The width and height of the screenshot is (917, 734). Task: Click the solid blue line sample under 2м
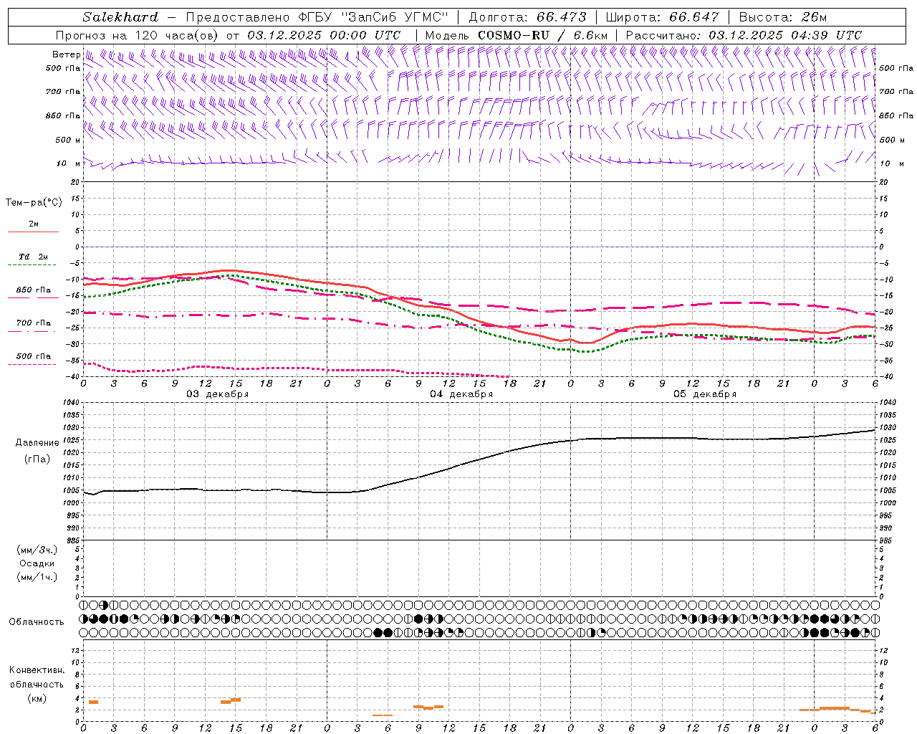(33, 232)
